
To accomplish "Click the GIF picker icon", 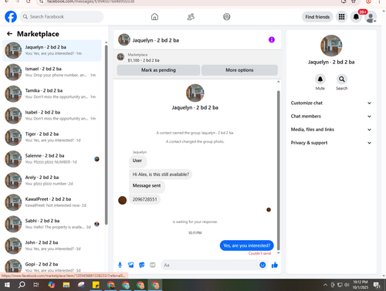I will pyautogui.click(x=153, y=265).
